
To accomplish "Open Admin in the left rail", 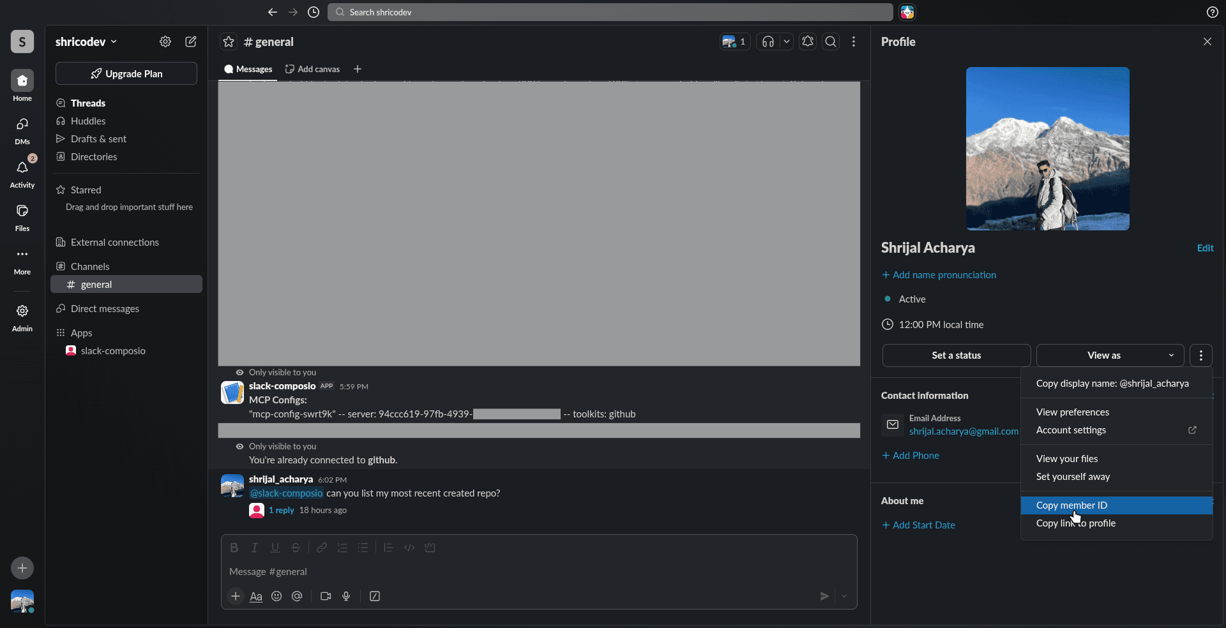I will [x=22, y=317].
